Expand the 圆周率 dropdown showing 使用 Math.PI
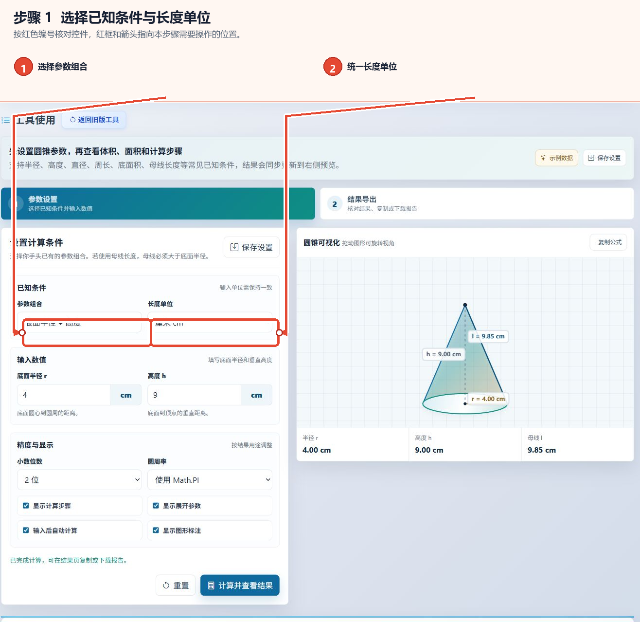The width and height of the screenshot is (640, 622). click(x=210, y=480)
